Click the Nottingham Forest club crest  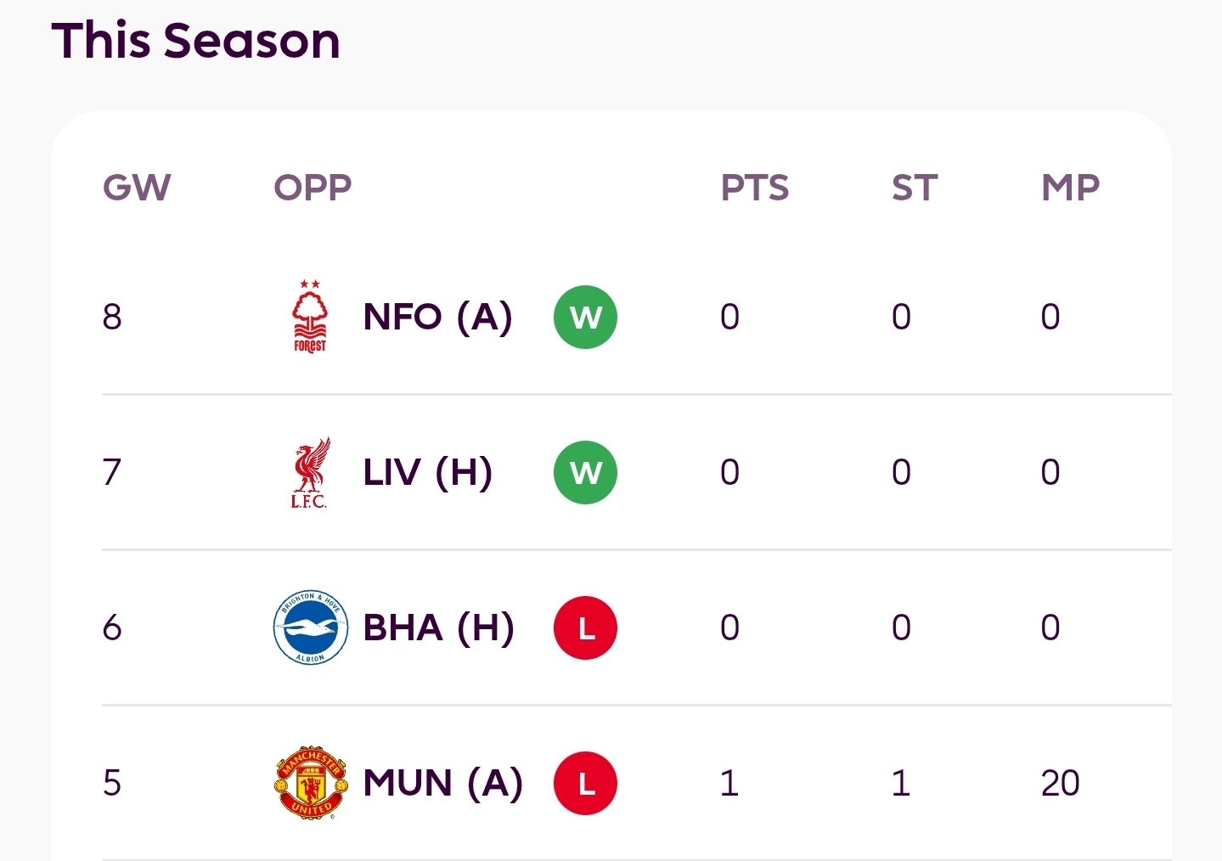310,317
